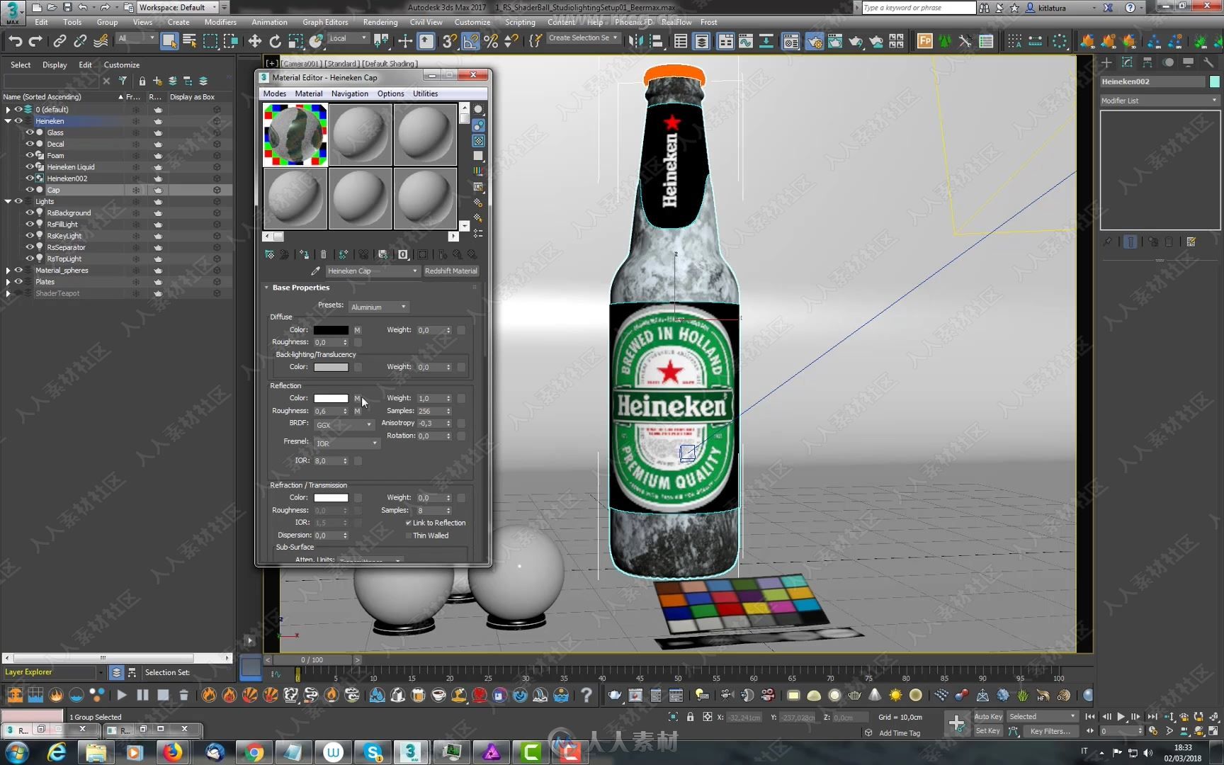The image size is (1224, 765).
Task: Toggle visibility eye of Glass object
Action: (30, 132)
